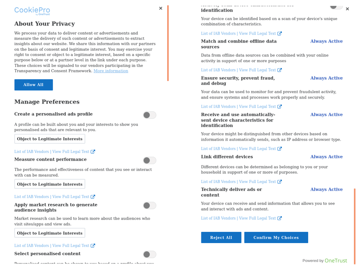The height and width of the screenshot is (269, 356).
Task: Click the CookiePro logo
Action: (32, 11)
